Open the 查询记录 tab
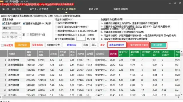 point(93,9)
